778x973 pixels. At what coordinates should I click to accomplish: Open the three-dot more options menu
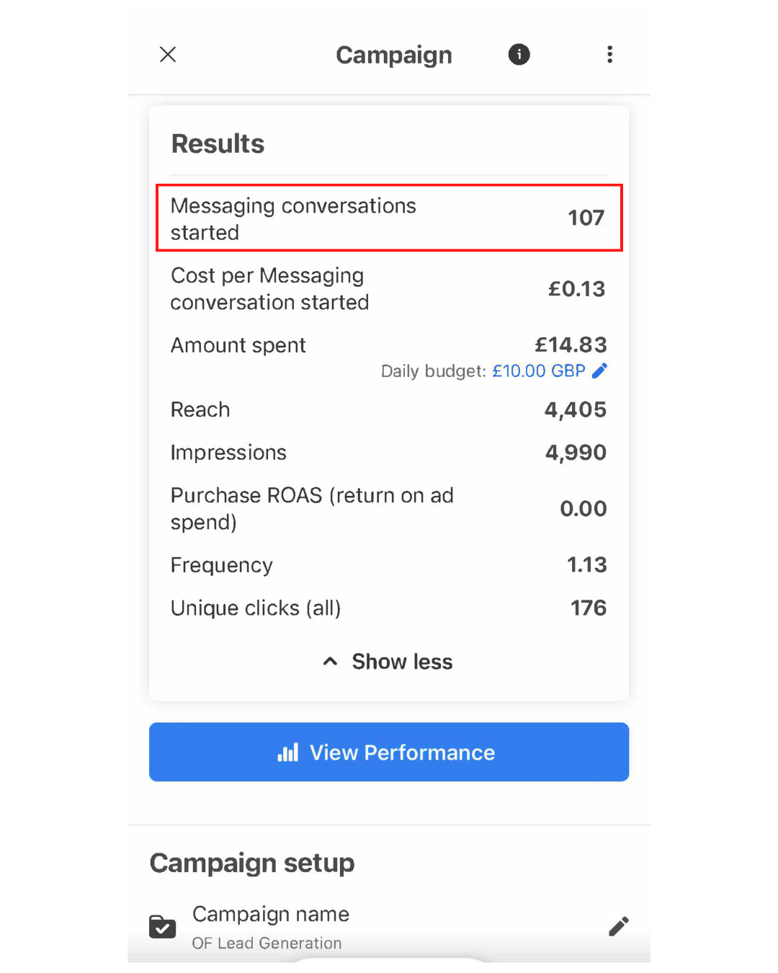click(609, 55)
